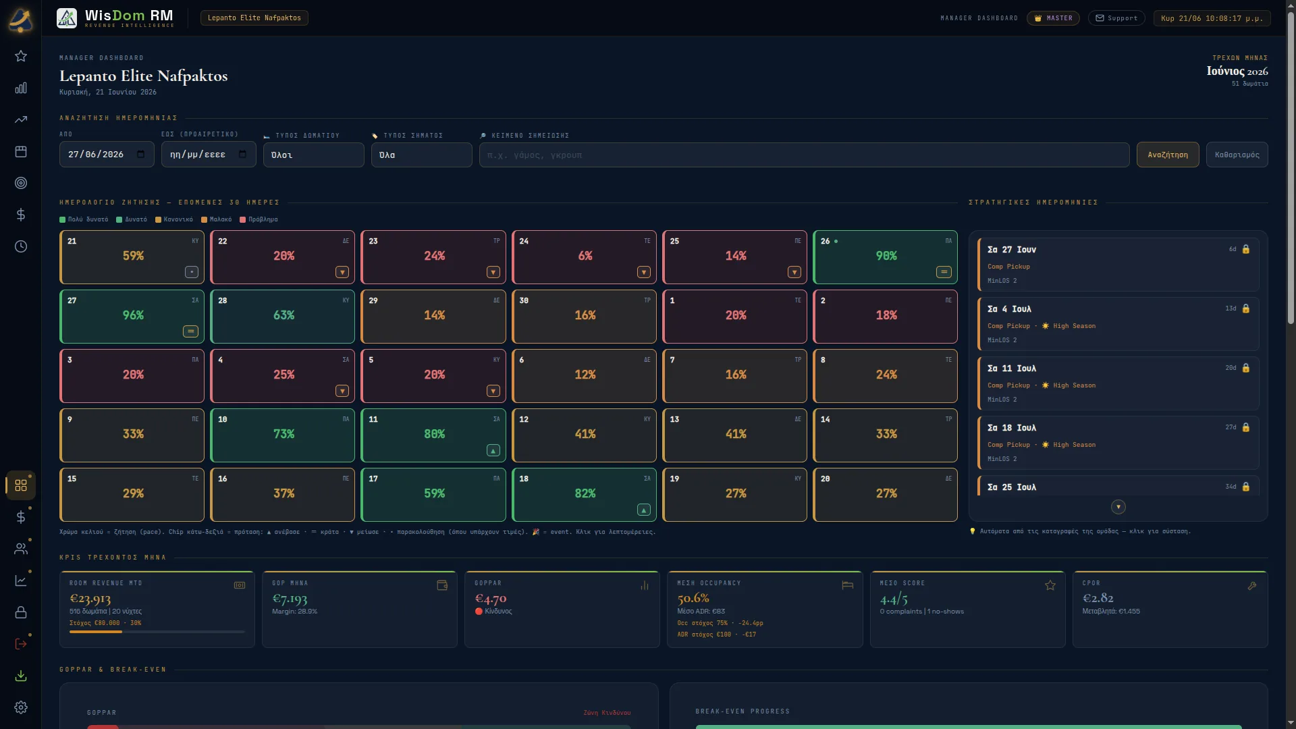Click the raise chip on day 11
This screenshot has width=1296, height=729.
(493, 450)
